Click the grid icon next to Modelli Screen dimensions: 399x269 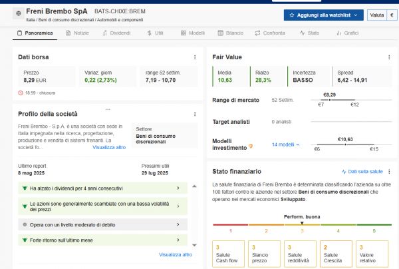point(184,33)
